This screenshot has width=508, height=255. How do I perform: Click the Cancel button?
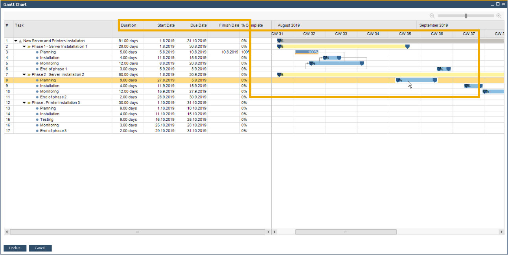click(40, 248)
